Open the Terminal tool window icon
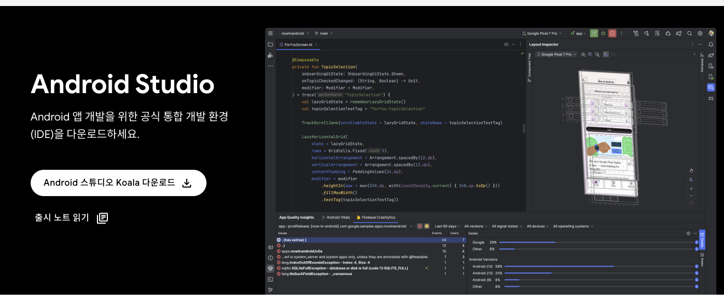Screen dimensions: 724x304 [x=271, y=279]
